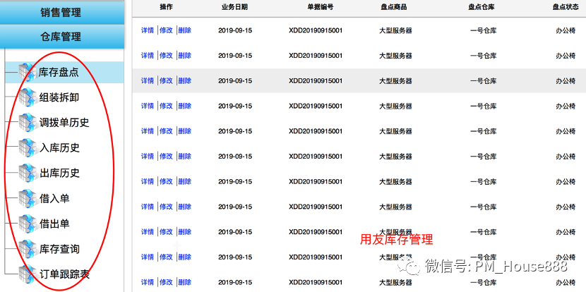This screenshot has width=586, height=292.
Task: Sort by the 业务日期 column header
Action: [x=234, y=6]
